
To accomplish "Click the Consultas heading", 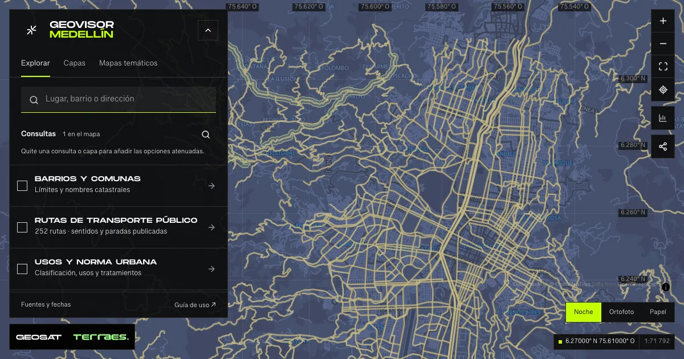I will tap(38, 134).
